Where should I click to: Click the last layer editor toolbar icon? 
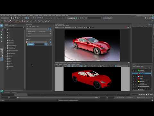coord(151,68)
